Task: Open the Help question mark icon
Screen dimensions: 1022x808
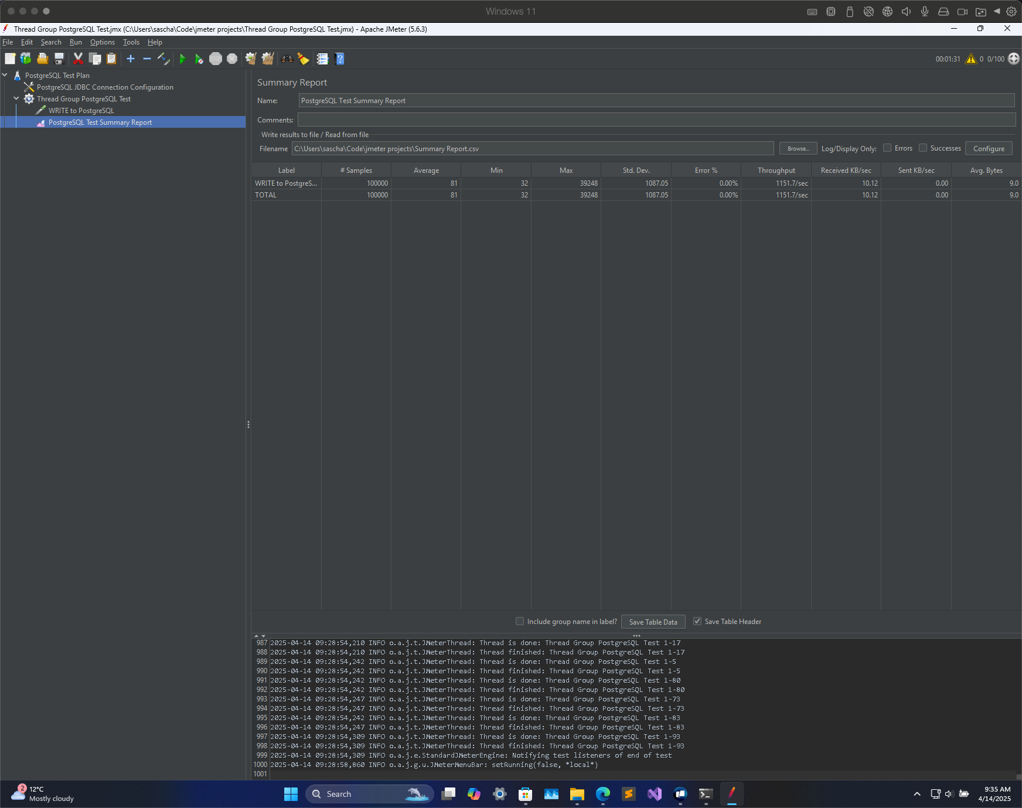Action: tap(339, 59)
